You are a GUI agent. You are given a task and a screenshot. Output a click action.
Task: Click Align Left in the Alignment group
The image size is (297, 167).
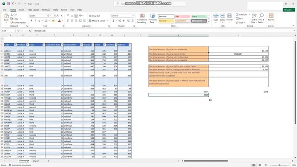(68, 20)
